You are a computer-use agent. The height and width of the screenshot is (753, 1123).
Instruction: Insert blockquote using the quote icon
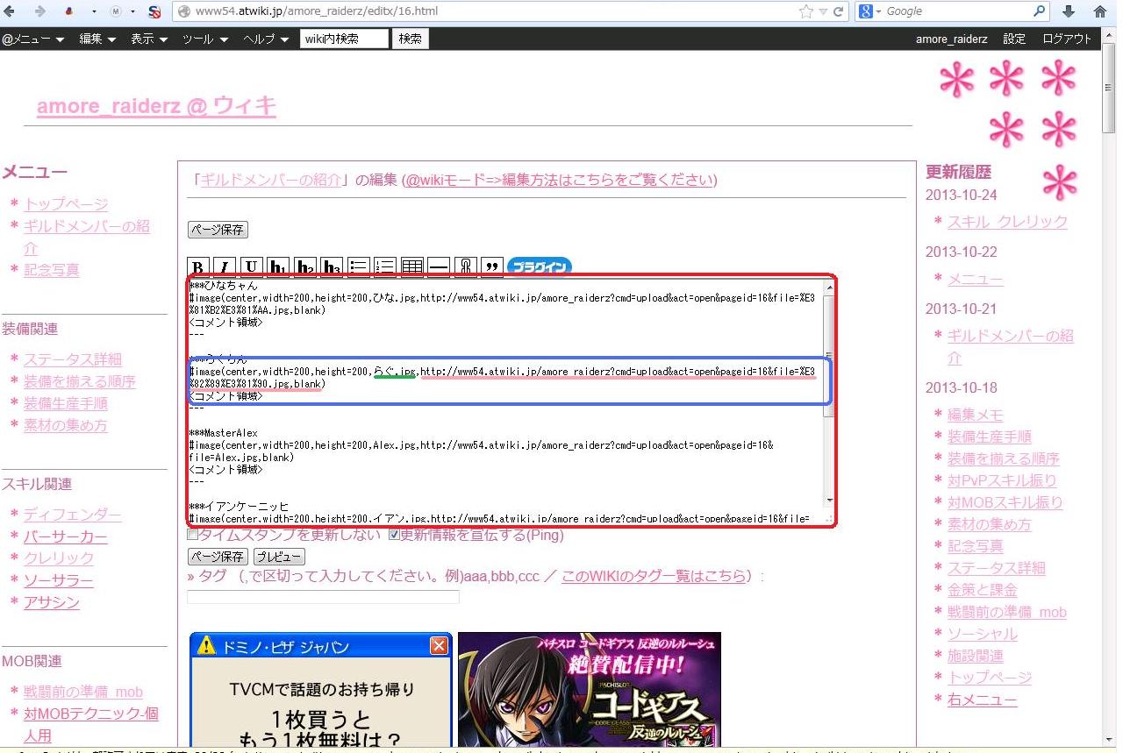point(492,267)
